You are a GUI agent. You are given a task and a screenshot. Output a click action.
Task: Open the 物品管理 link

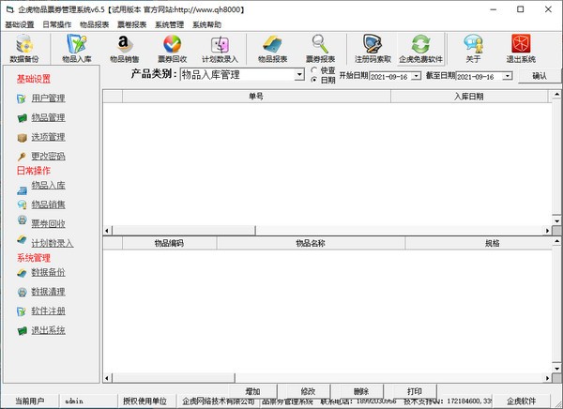pyautogui.click(x=48, y=117)
